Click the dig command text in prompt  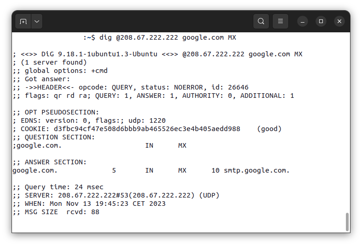(168, 37)
